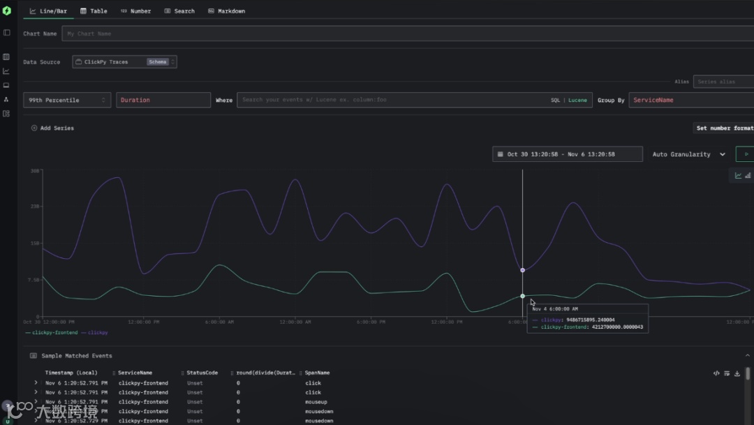The image size is (754, 425).
Task: Click the Chart Name input field
Action: pos(408,33)
